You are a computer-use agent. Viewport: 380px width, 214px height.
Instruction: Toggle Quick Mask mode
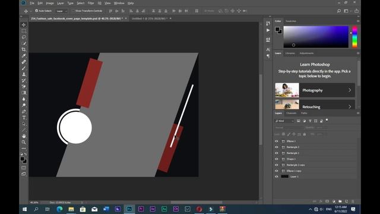[x=24, y=168]
